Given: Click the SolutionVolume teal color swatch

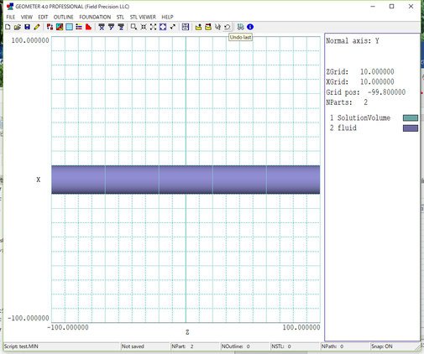Looking at the screenshot, I should [x=411, y=118].
